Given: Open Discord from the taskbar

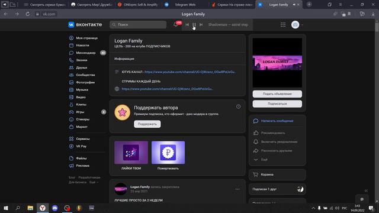Looking at the screenshot, I should pyautogui.click(x=55, y=208).
